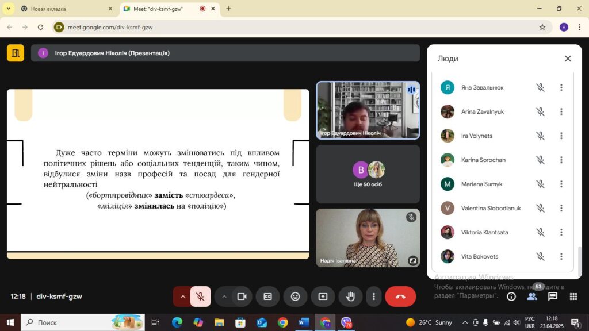Go back in browser history
The width and height of the screenshot is (589, 331).
tap(10, 27)
